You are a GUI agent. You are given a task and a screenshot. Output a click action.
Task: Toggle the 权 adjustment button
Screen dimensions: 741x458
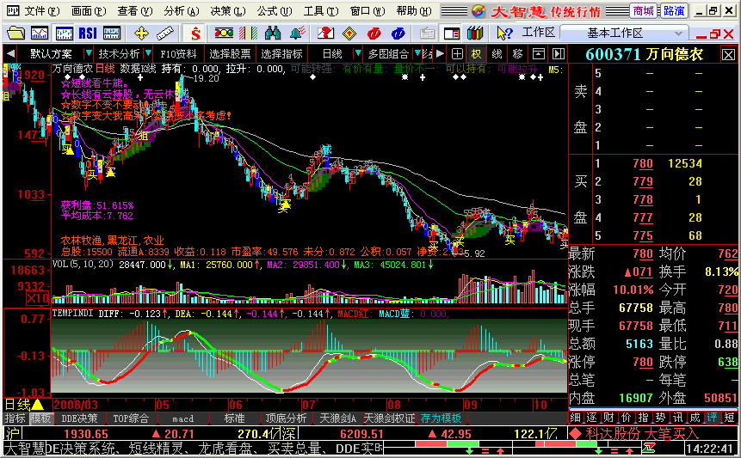(477, 54)
